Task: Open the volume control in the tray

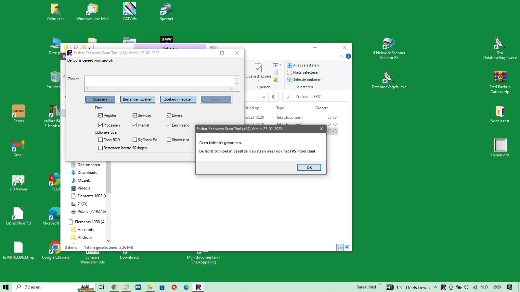Action: pos(467,287)
